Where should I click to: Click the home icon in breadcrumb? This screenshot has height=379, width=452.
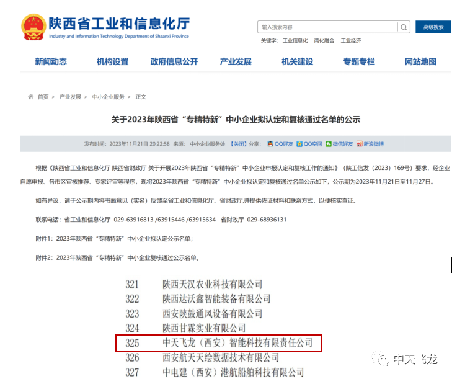pos(30,97)
